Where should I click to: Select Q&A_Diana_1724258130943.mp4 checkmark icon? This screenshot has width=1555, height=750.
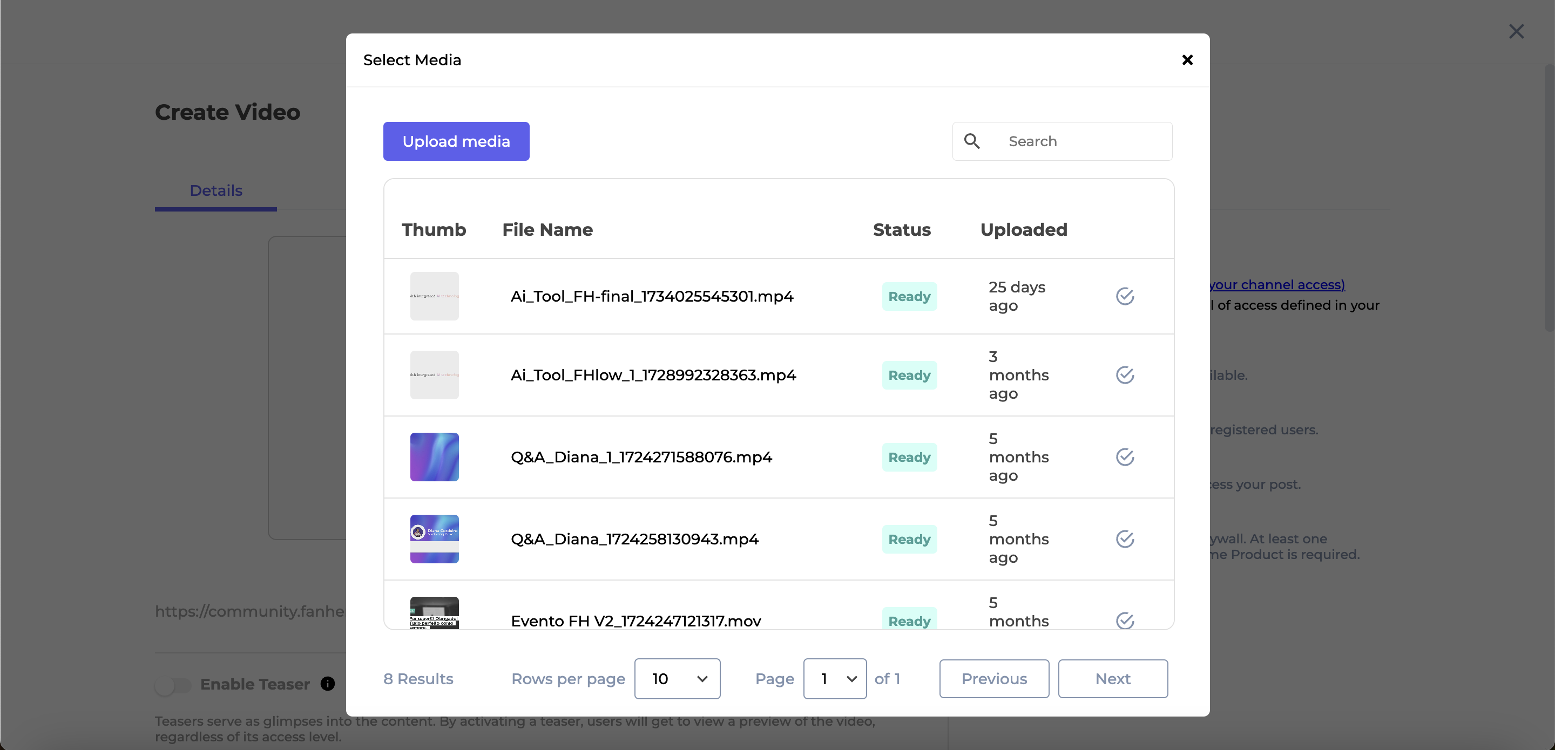[1126, 538]
